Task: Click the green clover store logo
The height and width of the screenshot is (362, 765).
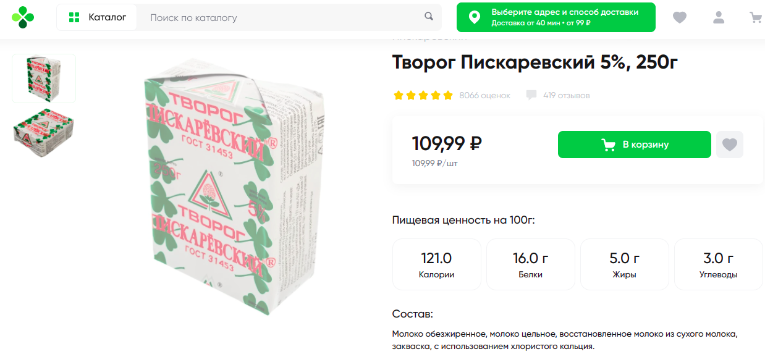Action: pyautogui.click(x=23, y=17)
